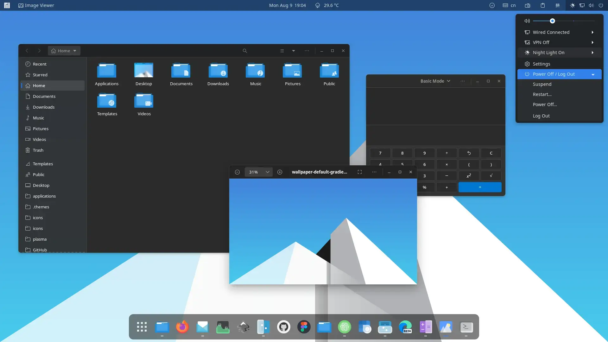Click the undo icon in the calculator
Screen dimensions: 608x342
click(x=469, y=153)
